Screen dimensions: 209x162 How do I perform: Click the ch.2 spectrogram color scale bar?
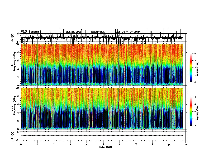tap(191, 111)
